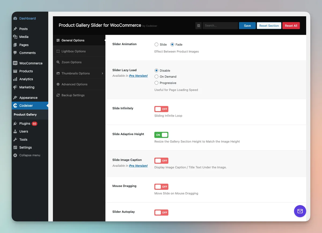Click the Comments bubble icon
The width and height of the screenshot is (322, 233).
click(x=15, y=53)
